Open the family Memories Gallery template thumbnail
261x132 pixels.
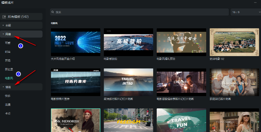coord(234,82)
